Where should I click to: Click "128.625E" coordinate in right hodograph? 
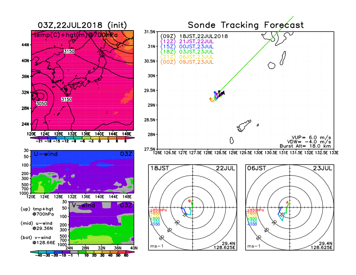(321, 248)
